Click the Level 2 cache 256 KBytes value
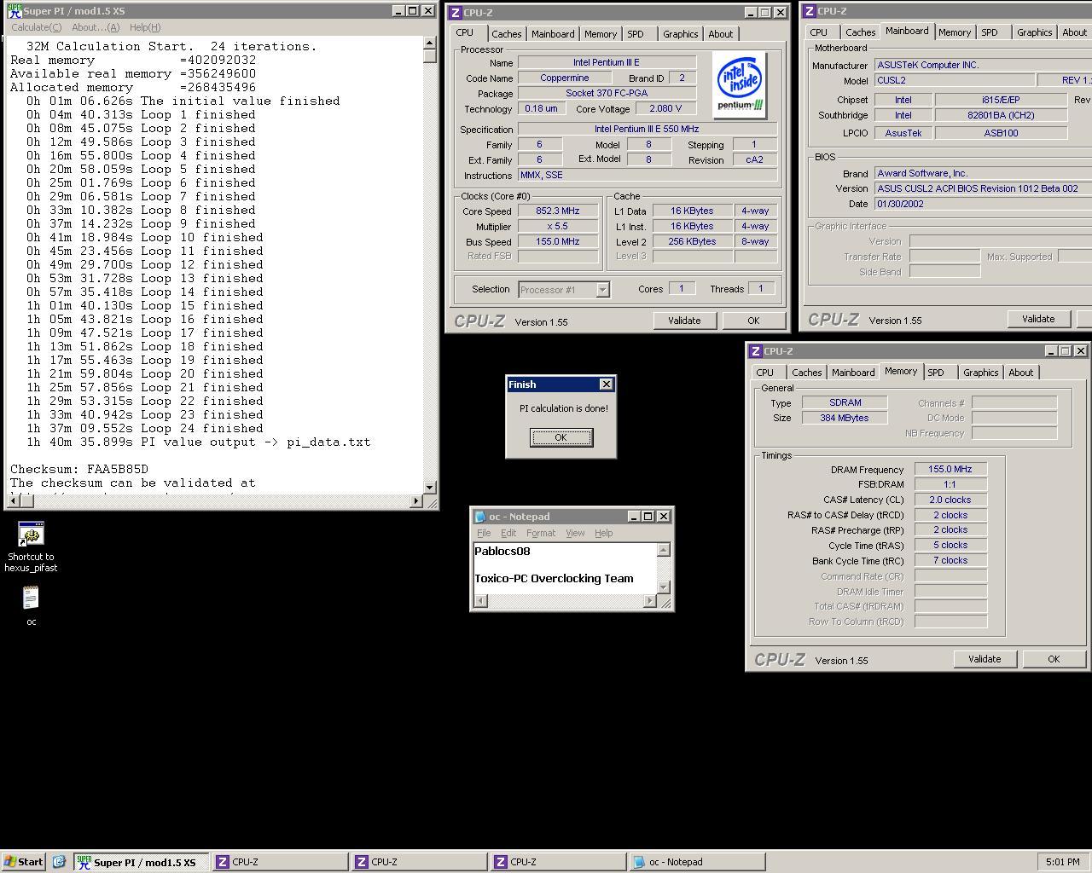Viewport: 1092px width, 873px height. click(692, 241)
